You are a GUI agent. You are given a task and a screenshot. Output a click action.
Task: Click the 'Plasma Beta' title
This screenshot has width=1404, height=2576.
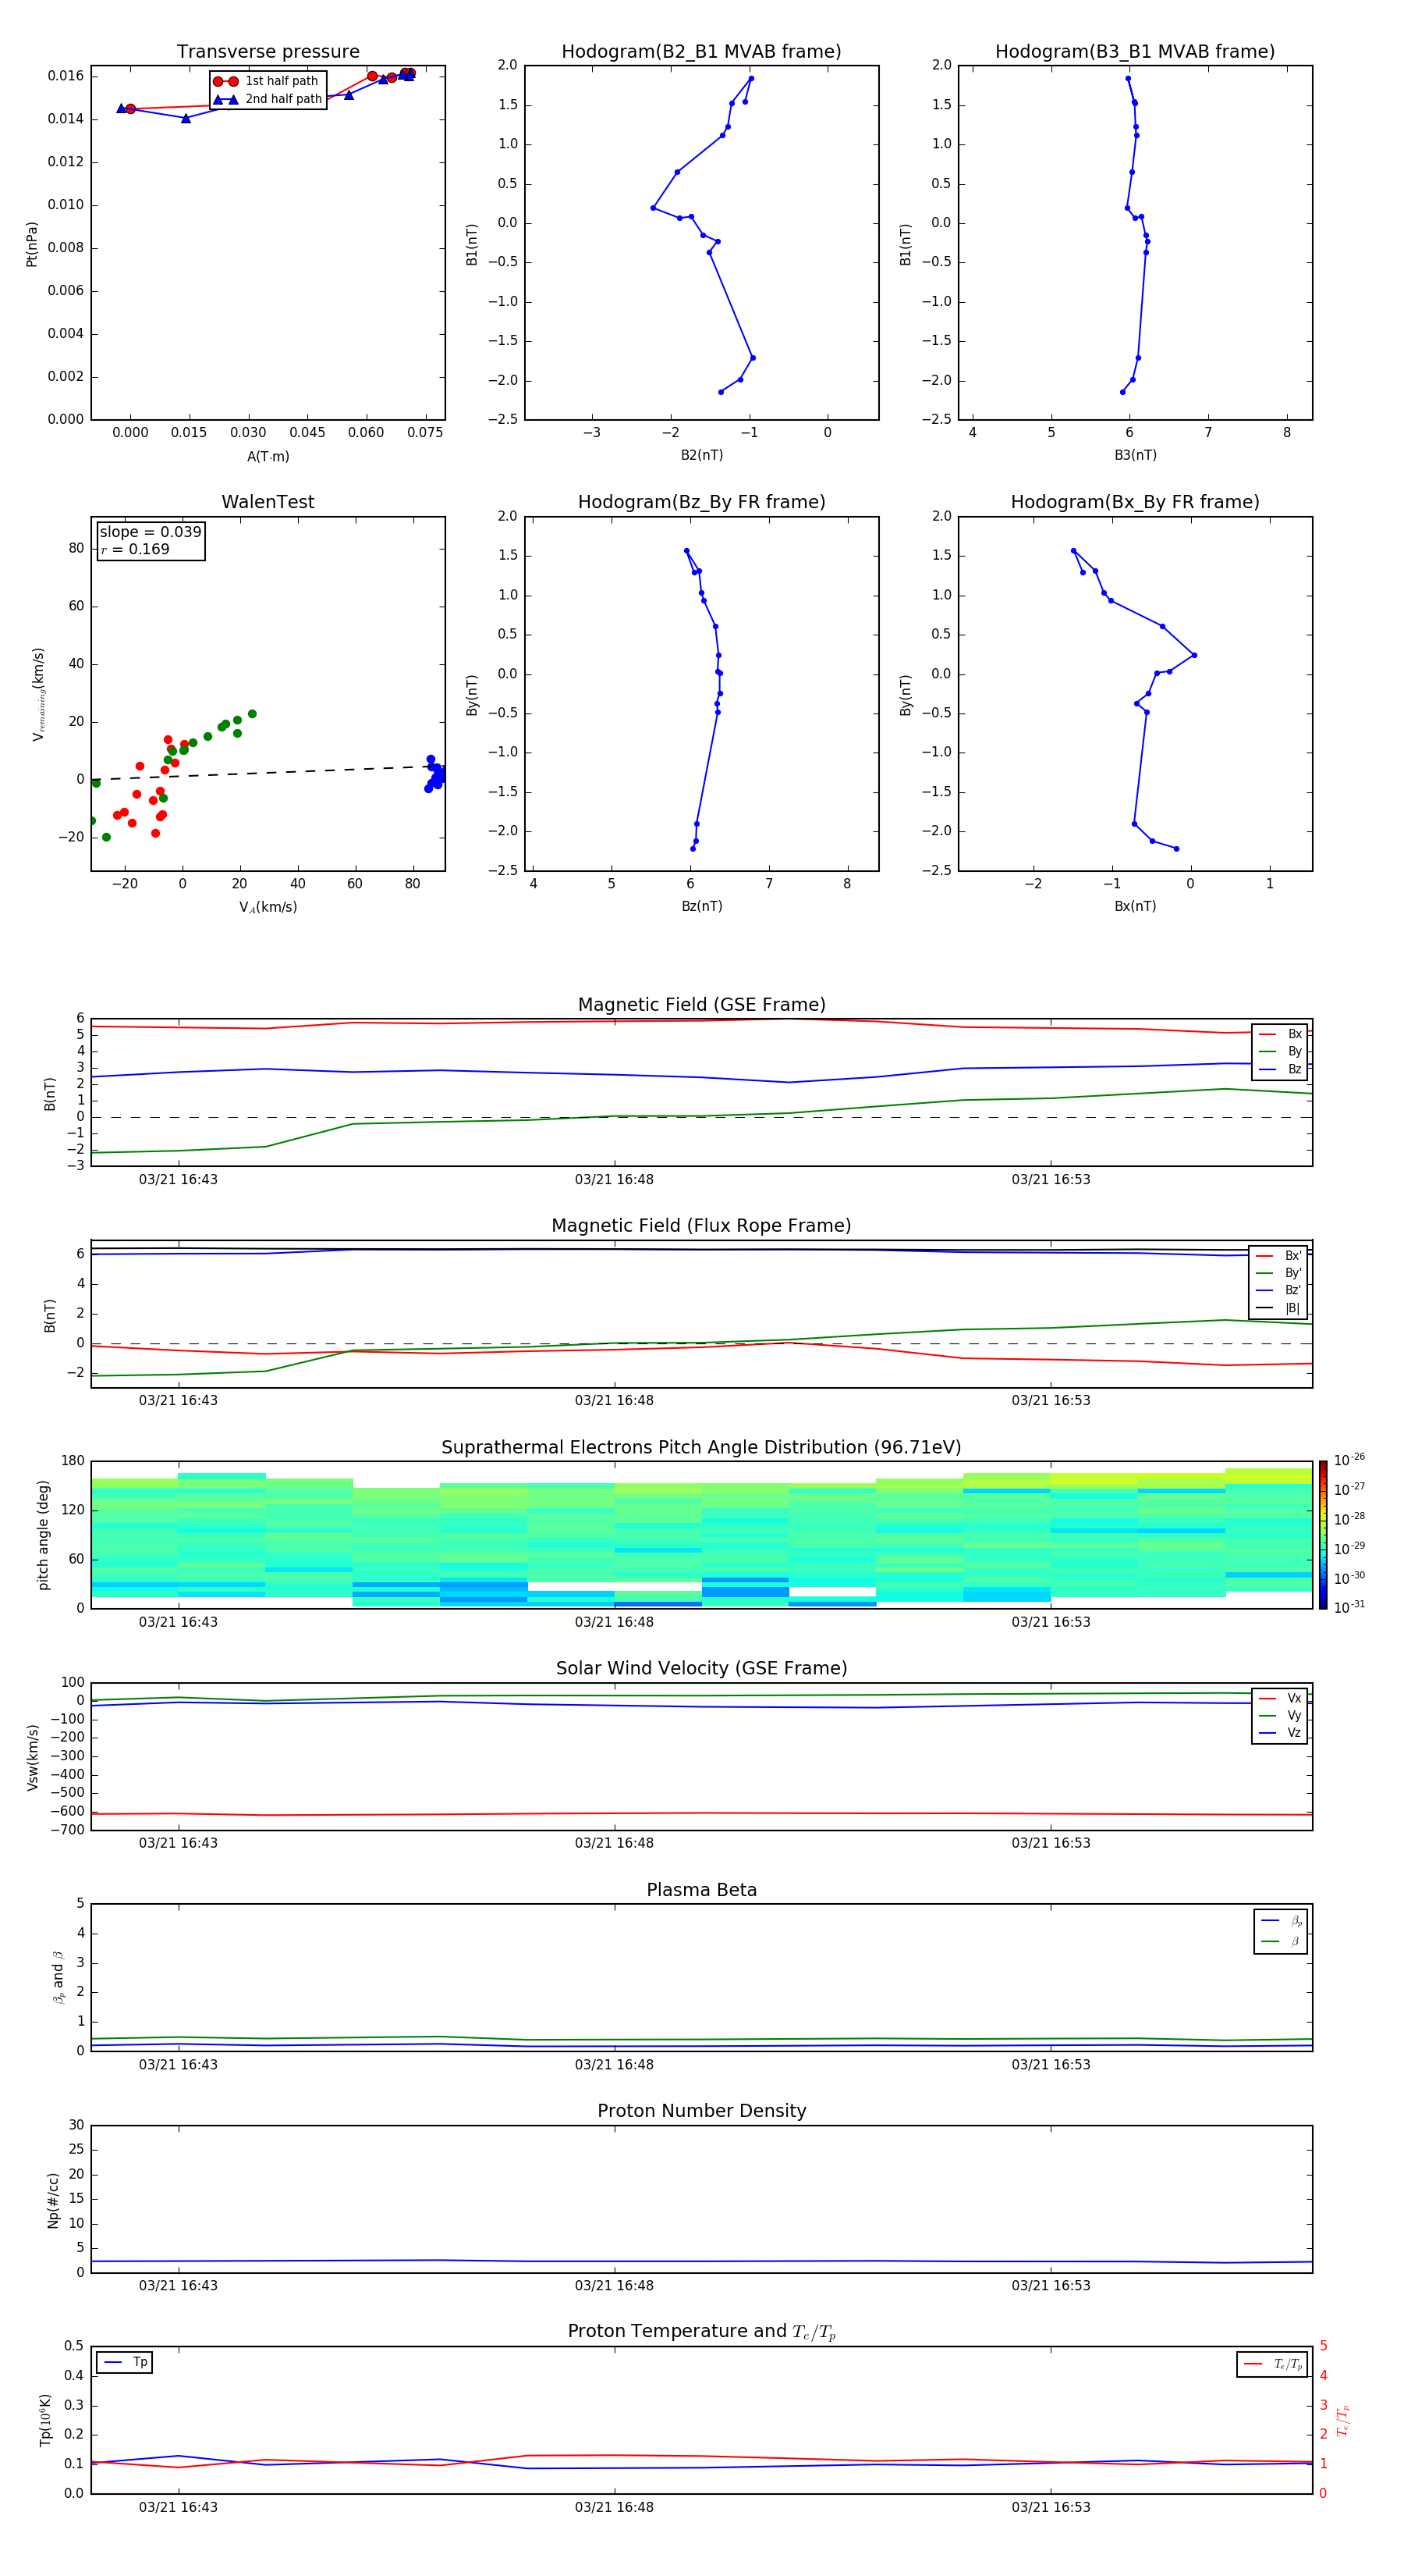701,1890
